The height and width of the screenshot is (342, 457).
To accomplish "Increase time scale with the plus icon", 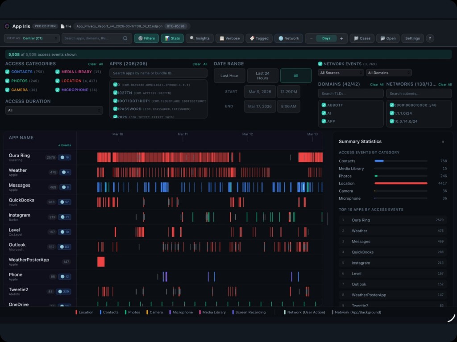I will pyautogui.click(x=341, y=38).
